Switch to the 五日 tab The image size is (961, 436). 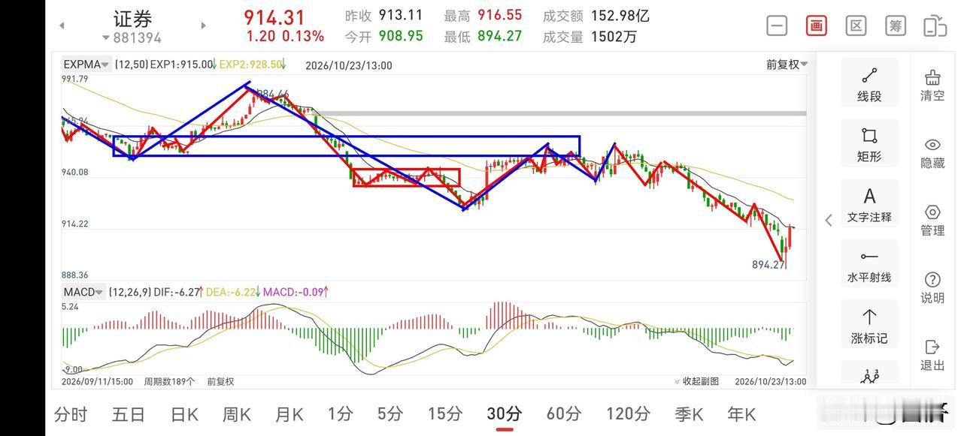(128, 413)
